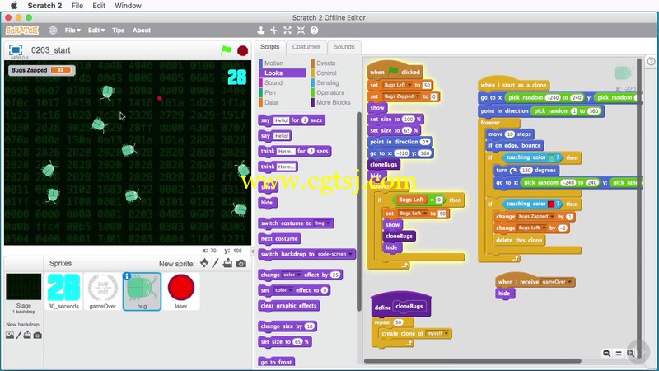
Task: Paint a new sprite
Action: click(x=216, y=263)
